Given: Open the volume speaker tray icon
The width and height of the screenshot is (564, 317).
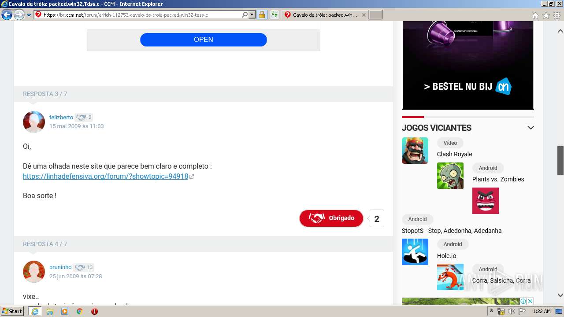Looking at the screenshot, I should coord(512,311).
